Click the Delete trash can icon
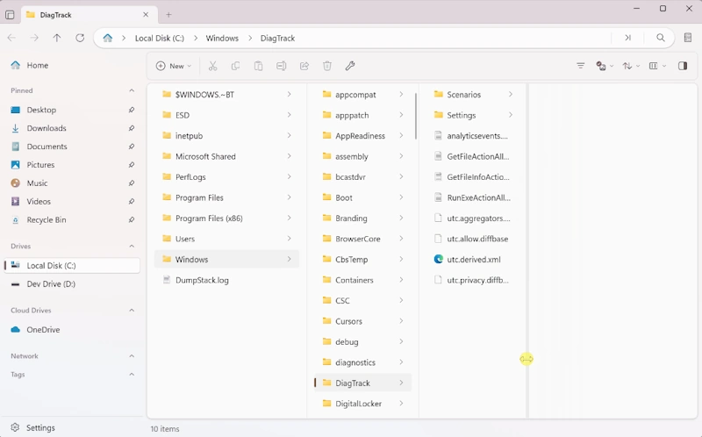 point(327,66)
